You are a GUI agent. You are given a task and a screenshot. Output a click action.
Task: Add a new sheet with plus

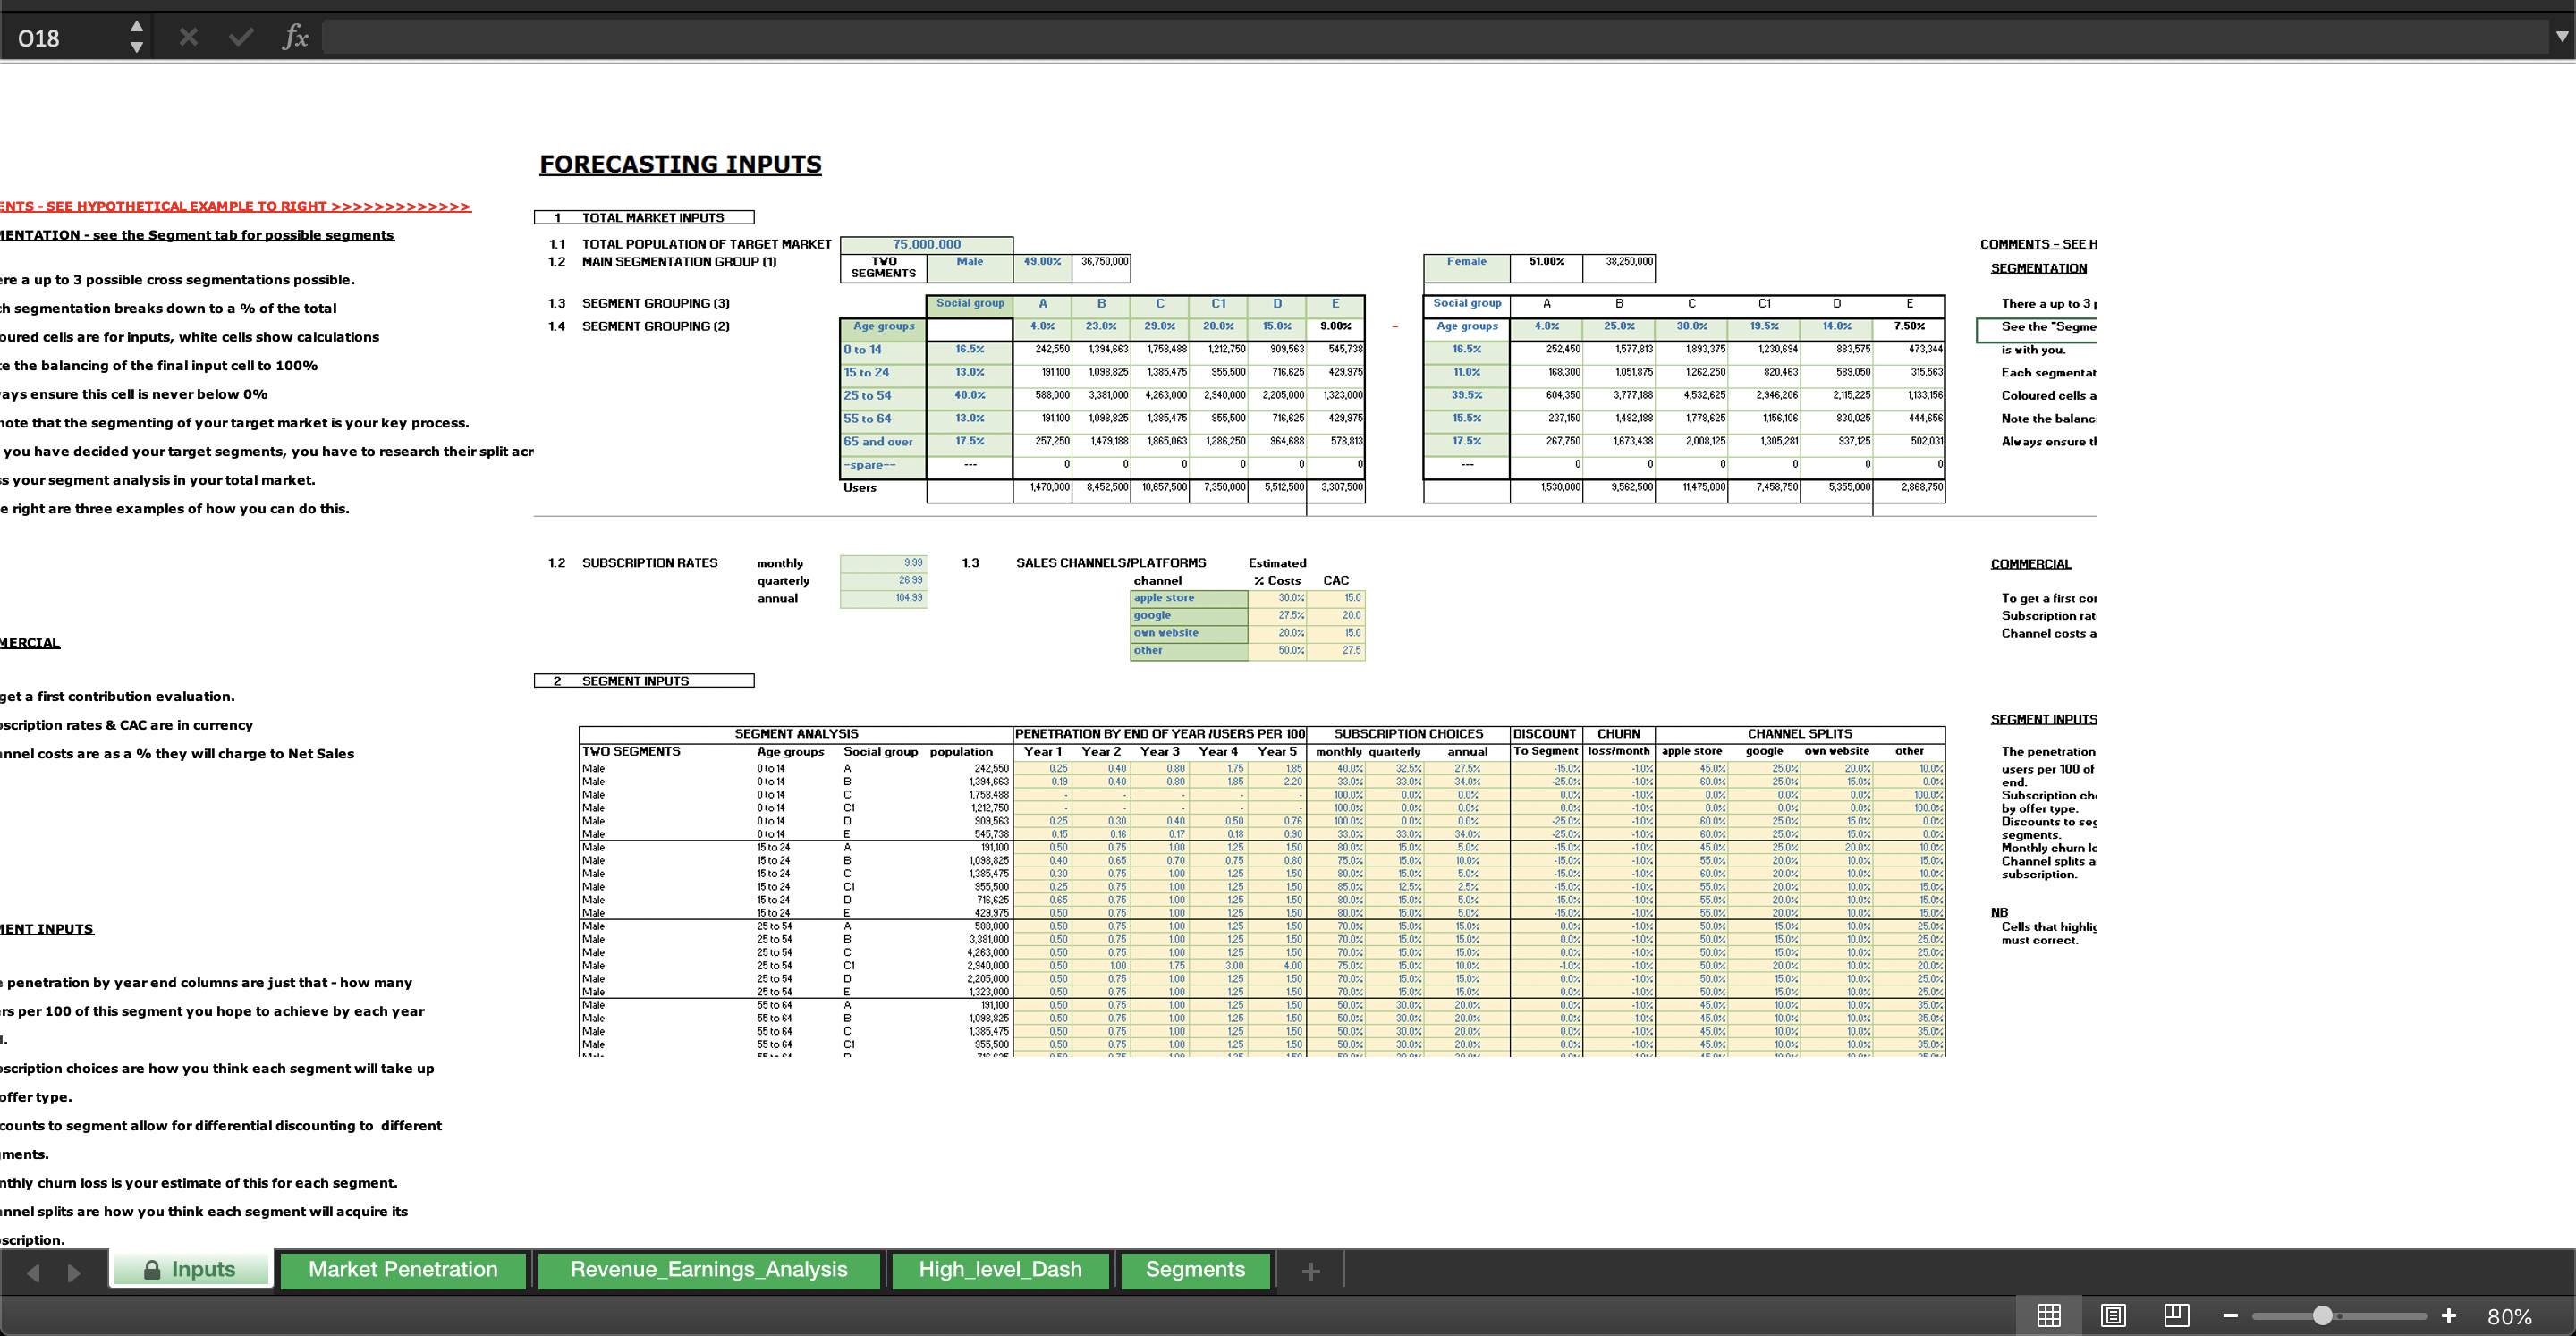pyautogui.click(x=1310, y=1271)
